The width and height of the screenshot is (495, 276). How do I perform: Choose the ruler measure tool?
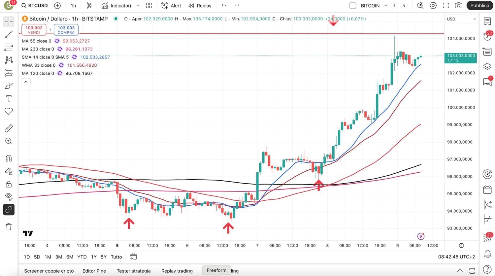point(9,128)
